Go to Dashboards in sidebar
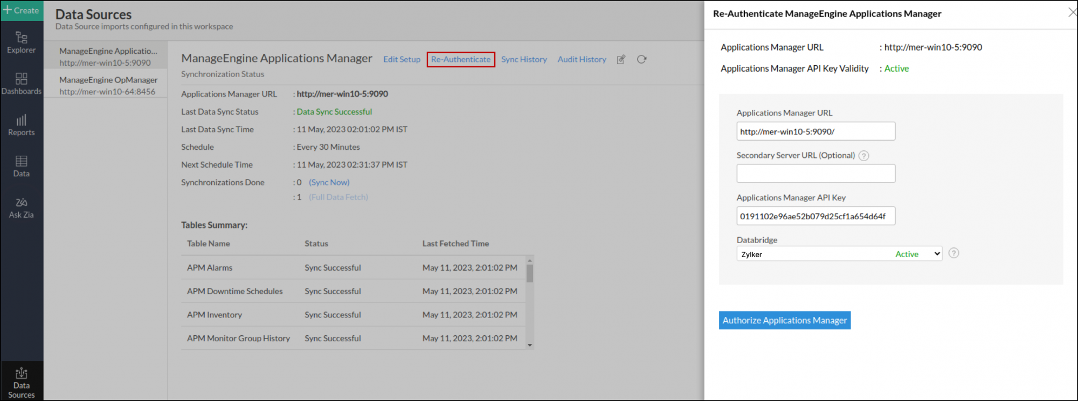Viewport: 1078px width, 401px height. (x=22, y=84)
